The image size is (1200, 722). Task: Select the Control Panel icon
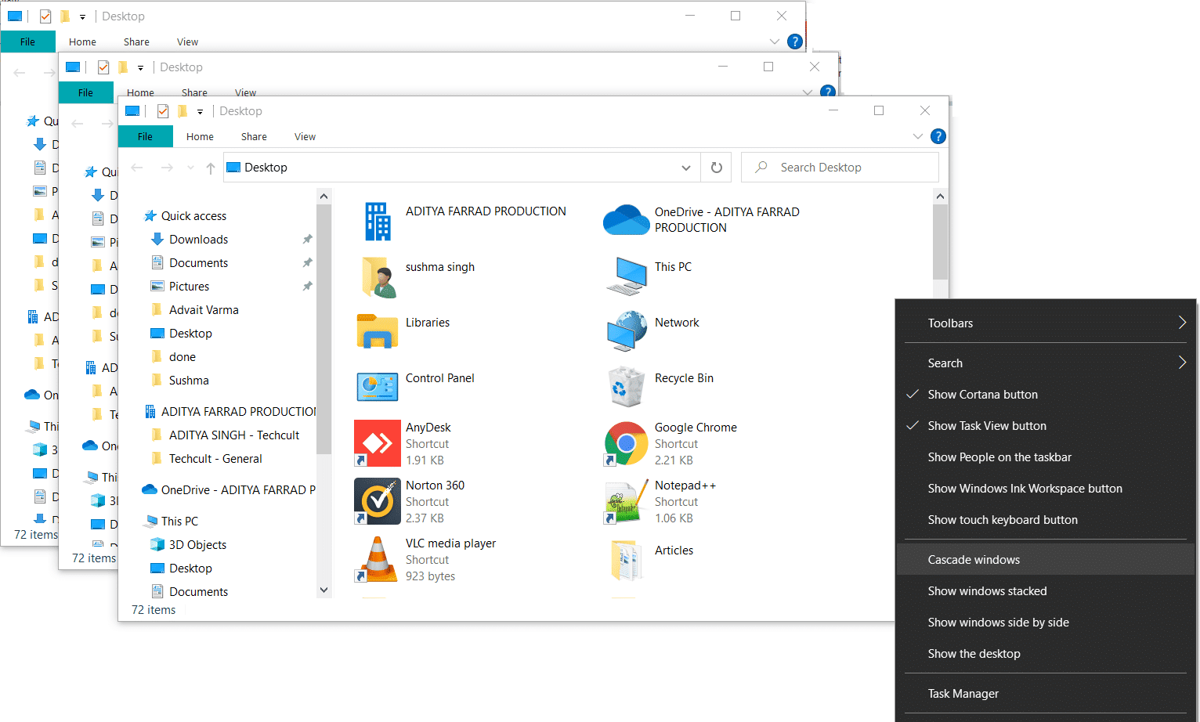[x=378, y=386]
